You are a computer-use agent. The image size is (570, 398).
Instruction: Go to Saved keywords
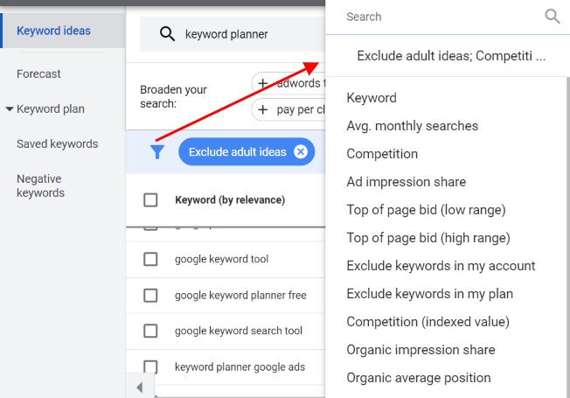point(58,143)
